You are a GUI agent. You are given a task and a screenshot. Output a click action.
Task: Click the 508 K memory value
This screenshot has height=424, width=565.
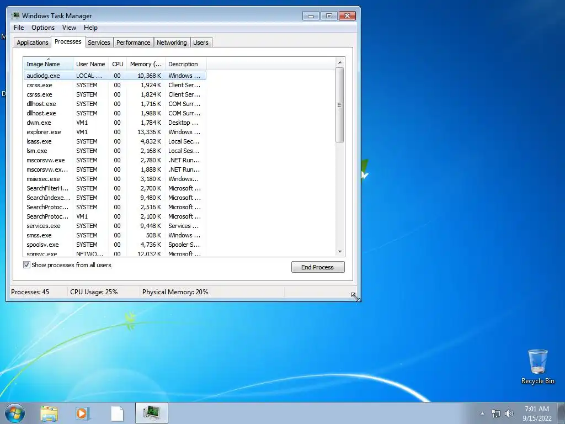click(153, 235)
